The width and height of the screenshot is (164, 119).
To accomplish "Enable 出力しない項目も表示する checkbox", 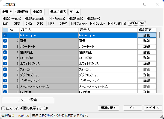I will pyautogui.click(x=3, y=108).
